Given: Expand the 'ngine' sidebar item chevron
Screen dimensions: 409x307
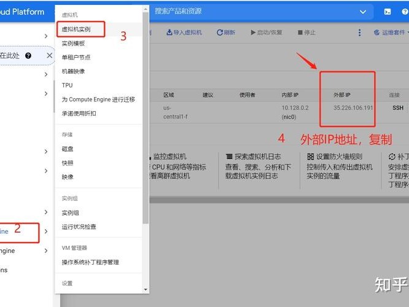Looking at the screenshot, I should [x=46, y=251].
